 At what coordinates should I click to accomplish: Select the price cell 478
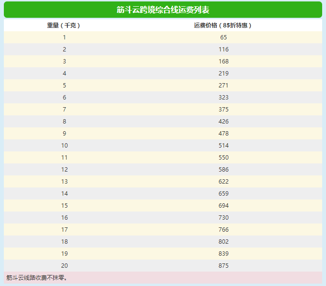[x=223, y=134]
